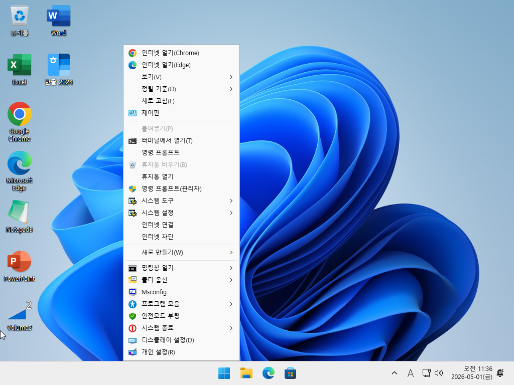The width and height of the screenshot is (514, 385).
Task: Select 안전모드 부팅 menu text
Action: [x=160, y=316]
